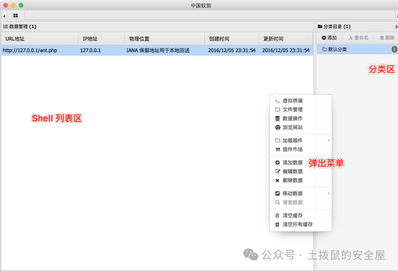Select the 默认分类 category
This screenshot has width=398, height=271.
(357, 49)
